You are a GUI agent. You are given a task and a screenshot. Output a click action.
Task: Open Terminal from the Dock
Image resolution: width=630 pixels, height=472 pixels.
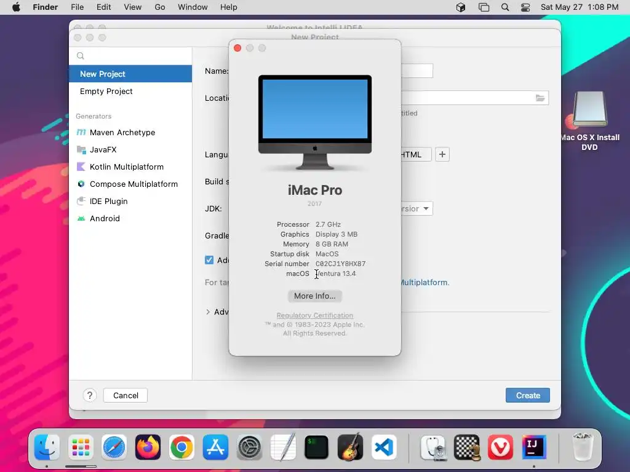click(317, 447)
